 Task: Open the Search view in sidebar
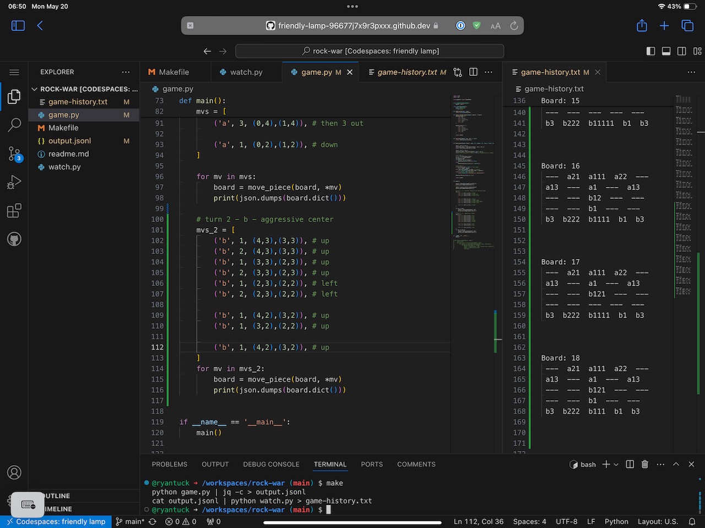coord(14,125)
